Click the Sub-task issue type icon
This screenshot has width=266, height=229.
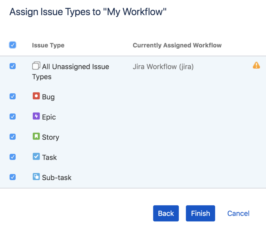(x=36, y=177)
